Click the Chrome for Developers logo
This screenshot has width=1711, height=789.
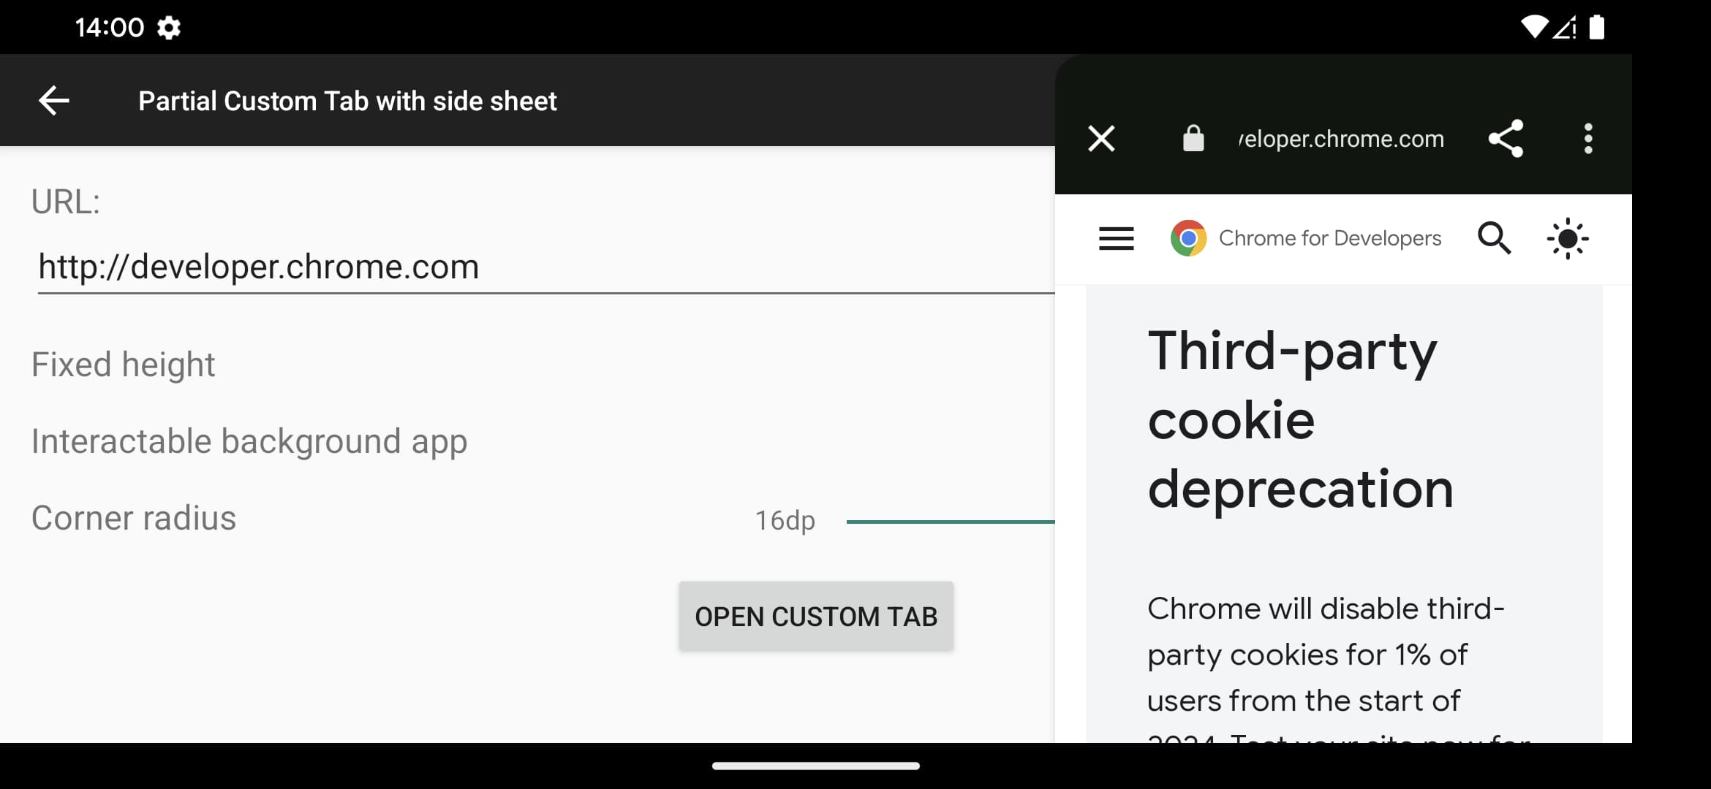point(1190,237)
